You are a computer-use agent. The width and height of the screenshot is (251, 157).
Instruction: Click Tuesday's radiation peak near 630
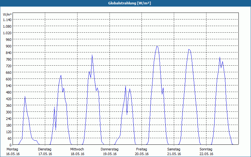point(61,75)
